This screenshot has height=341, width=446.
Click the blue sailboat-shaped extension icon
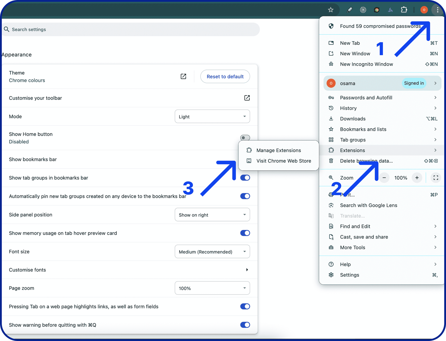pyautogui.click(x=390, y=10)
